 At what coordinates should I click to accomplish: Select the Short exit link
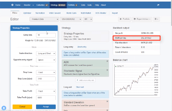[80, 87]
